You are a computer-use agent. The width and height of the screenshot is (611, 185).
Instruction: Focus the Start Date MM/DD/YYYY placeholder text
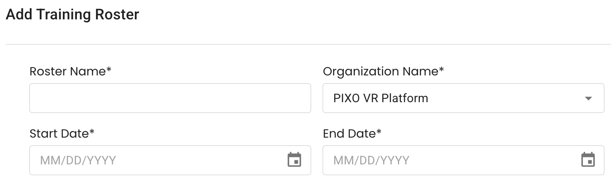[x=78, y=160]
